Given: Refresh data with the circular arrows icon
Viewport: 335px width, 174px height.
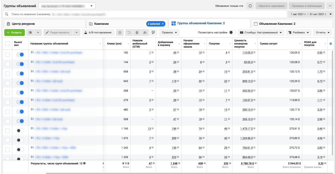Looking at the screenshot, I should [x=250, y=6].
